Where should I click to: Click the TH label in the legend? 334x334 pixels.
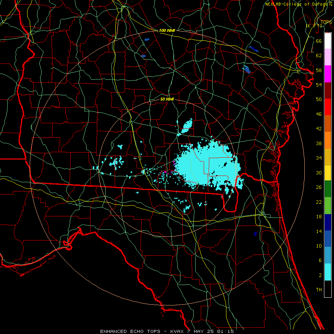(x=319, y=290)
